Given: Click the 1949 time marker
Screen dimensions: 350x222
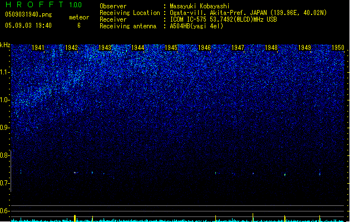Looking at the screenshot, I should point(305,48).
